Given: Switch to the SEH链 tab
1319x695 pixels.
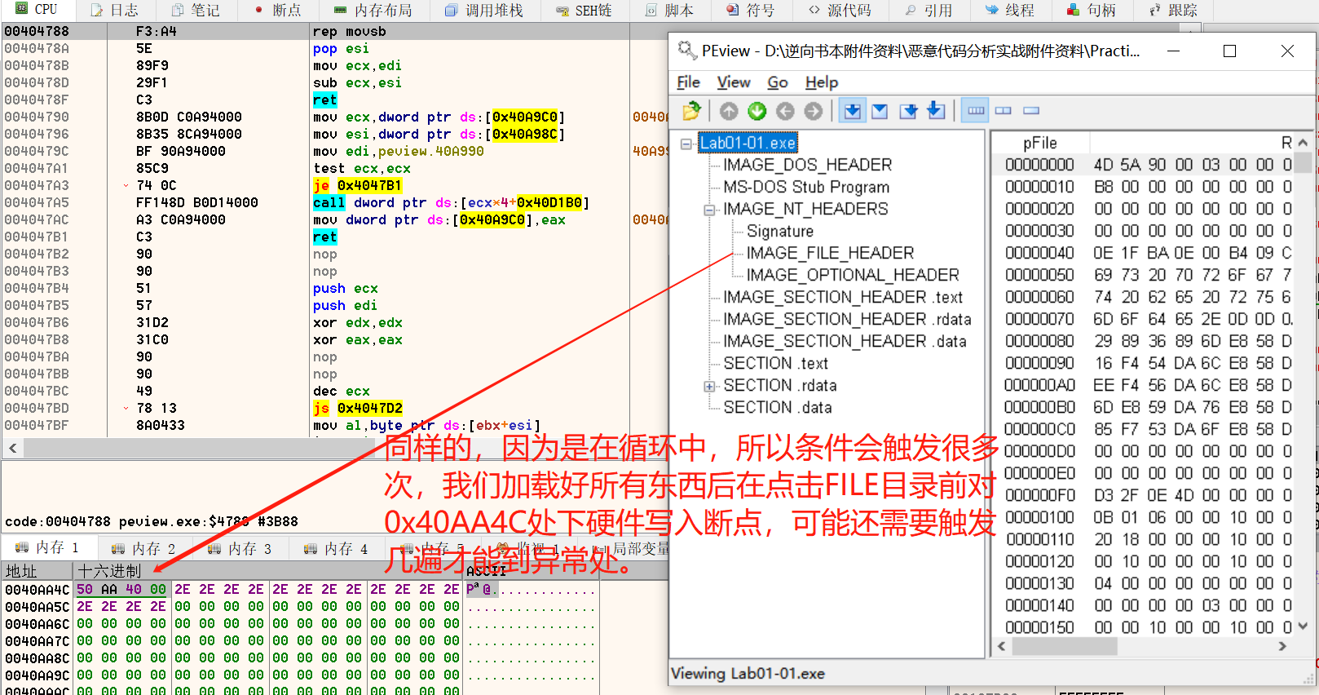Looking at the screenshot, I should click(584, 10).
